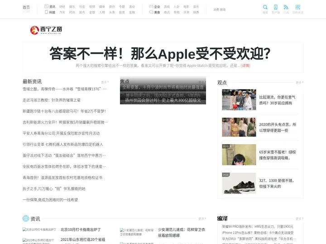Screen dimensions: 326x244
Task: Click the news icon before 资讯 nav
Action: [46, 6]
